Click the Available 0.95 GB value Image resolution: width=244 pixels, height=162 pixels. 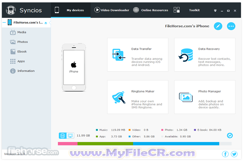point(185,137)
